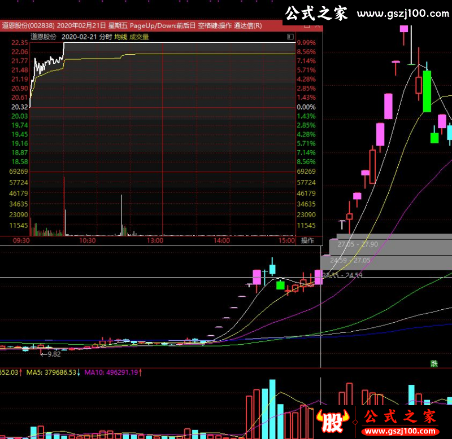
Task: Click the 69269 volume label on left axis
Action: (19, 172)
